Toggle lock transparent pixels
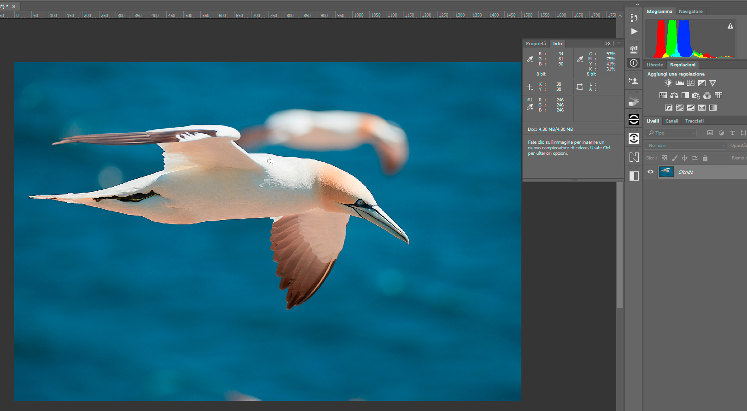Screen dimensions: 747x411 pos(664,158)
